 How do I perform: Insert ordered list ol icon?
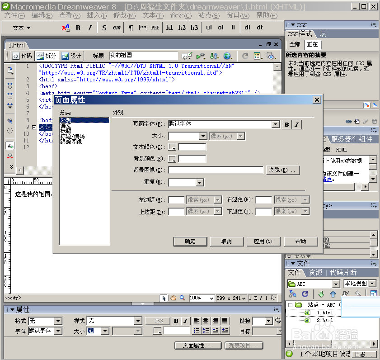click(220, 28)
